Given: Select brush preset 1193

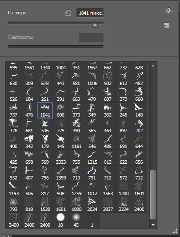Looking at the screenshot, I should click(x=14, y=189).
